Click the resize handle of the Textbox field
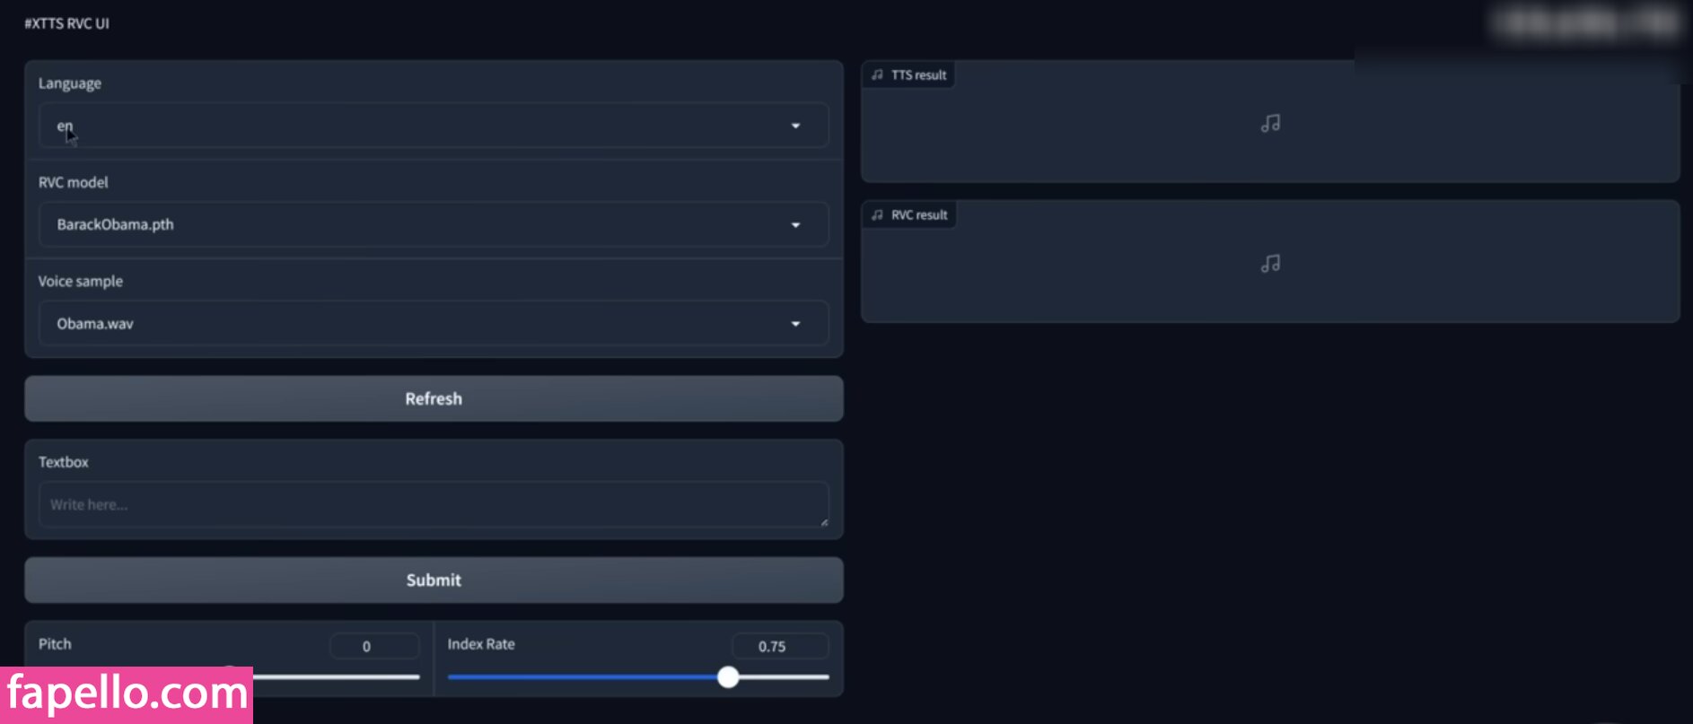 click(x=823, y=521)
